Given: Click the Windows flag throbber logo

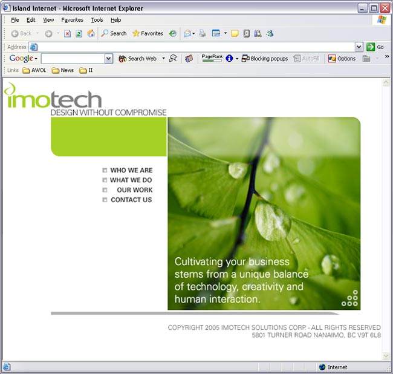Looking at the screenshot, I should 382,19.
